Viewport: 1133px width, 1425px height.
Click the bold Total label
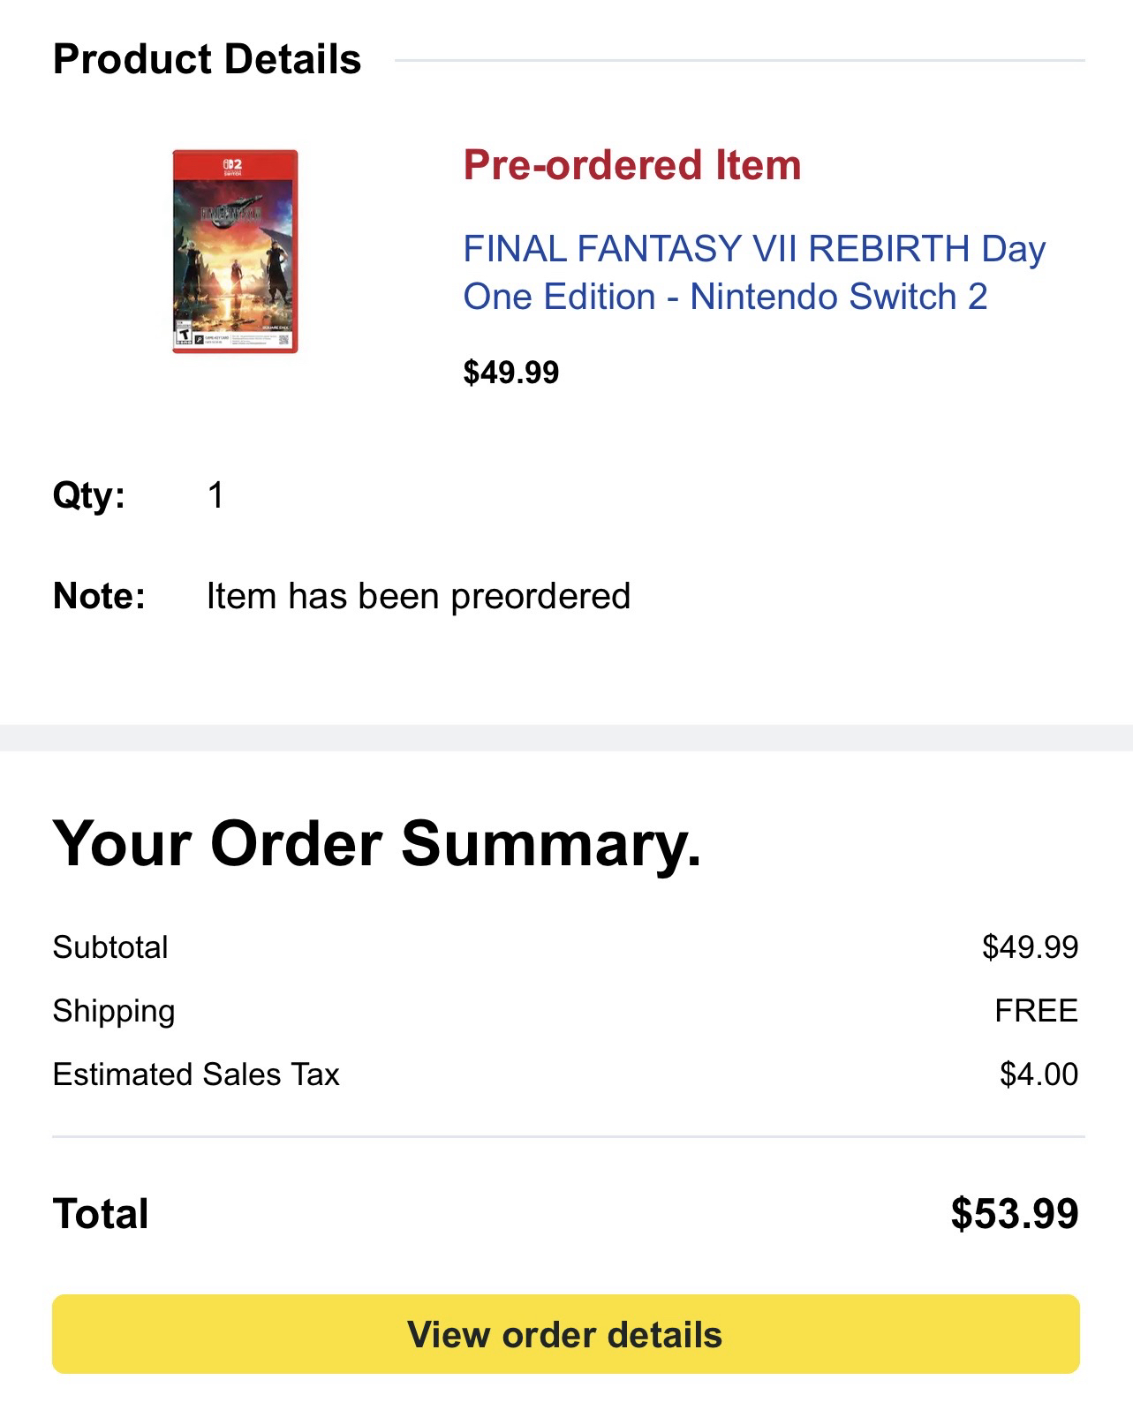[101, 1213]
